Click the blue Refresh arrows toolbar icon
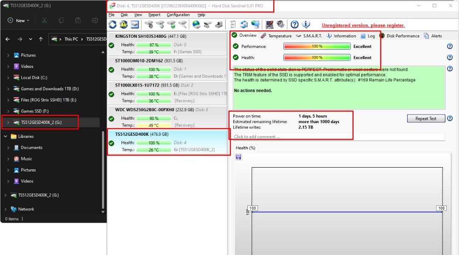This screenshot has height=255, width=459. 113,25
